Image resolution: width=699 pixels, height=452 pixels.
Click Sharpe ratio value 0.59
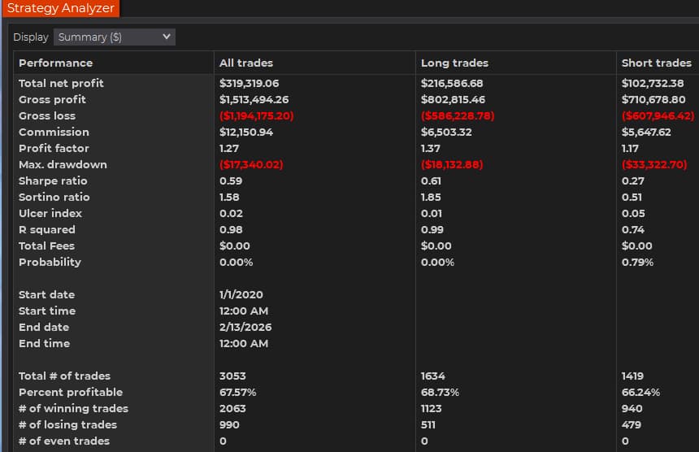tap(231, 181)
